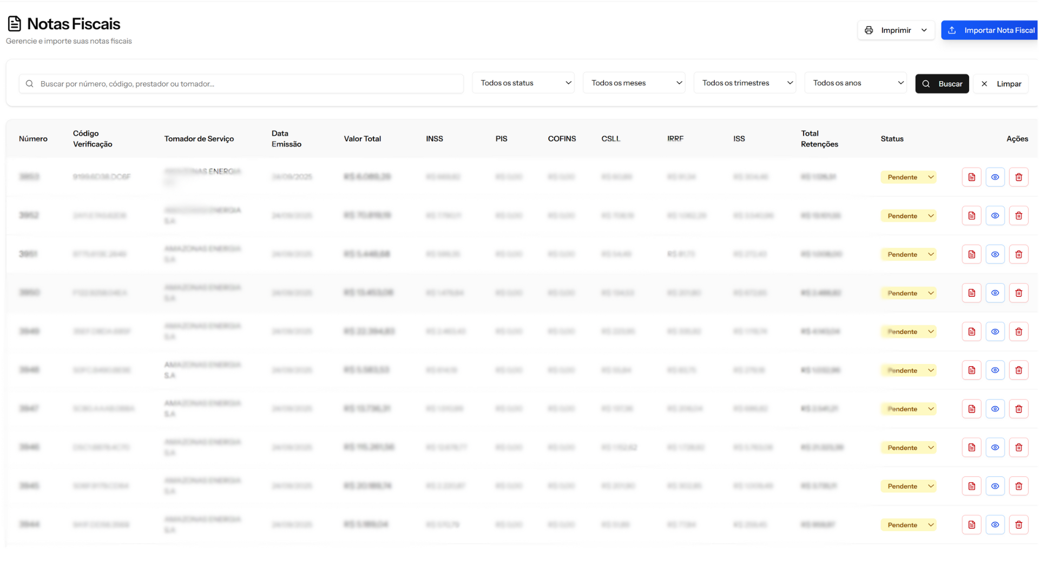
Task: Click the eye view icon in fourth row
Action: tap(995, 293)
